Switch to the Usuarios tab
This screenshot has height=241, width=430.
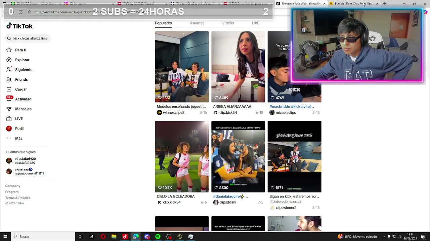pos(197,23)
